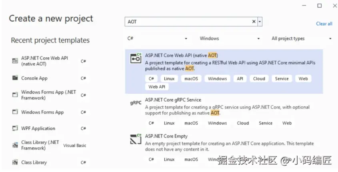Clear the AOT search text with X

(254, 22)
